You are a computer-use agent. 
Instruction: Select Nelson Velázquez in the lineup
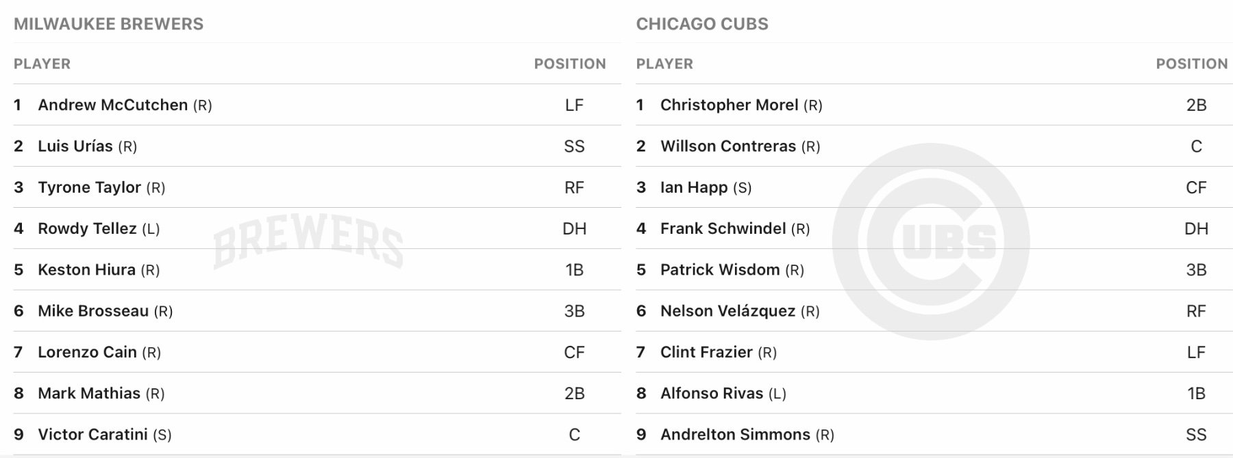727,311
